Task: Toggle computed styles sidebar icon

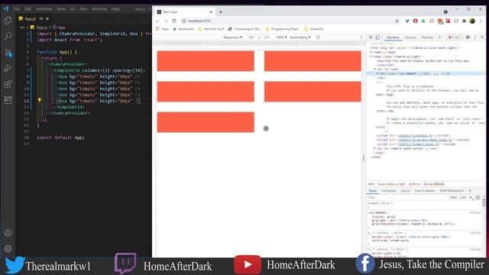Action: click(478, 197)
